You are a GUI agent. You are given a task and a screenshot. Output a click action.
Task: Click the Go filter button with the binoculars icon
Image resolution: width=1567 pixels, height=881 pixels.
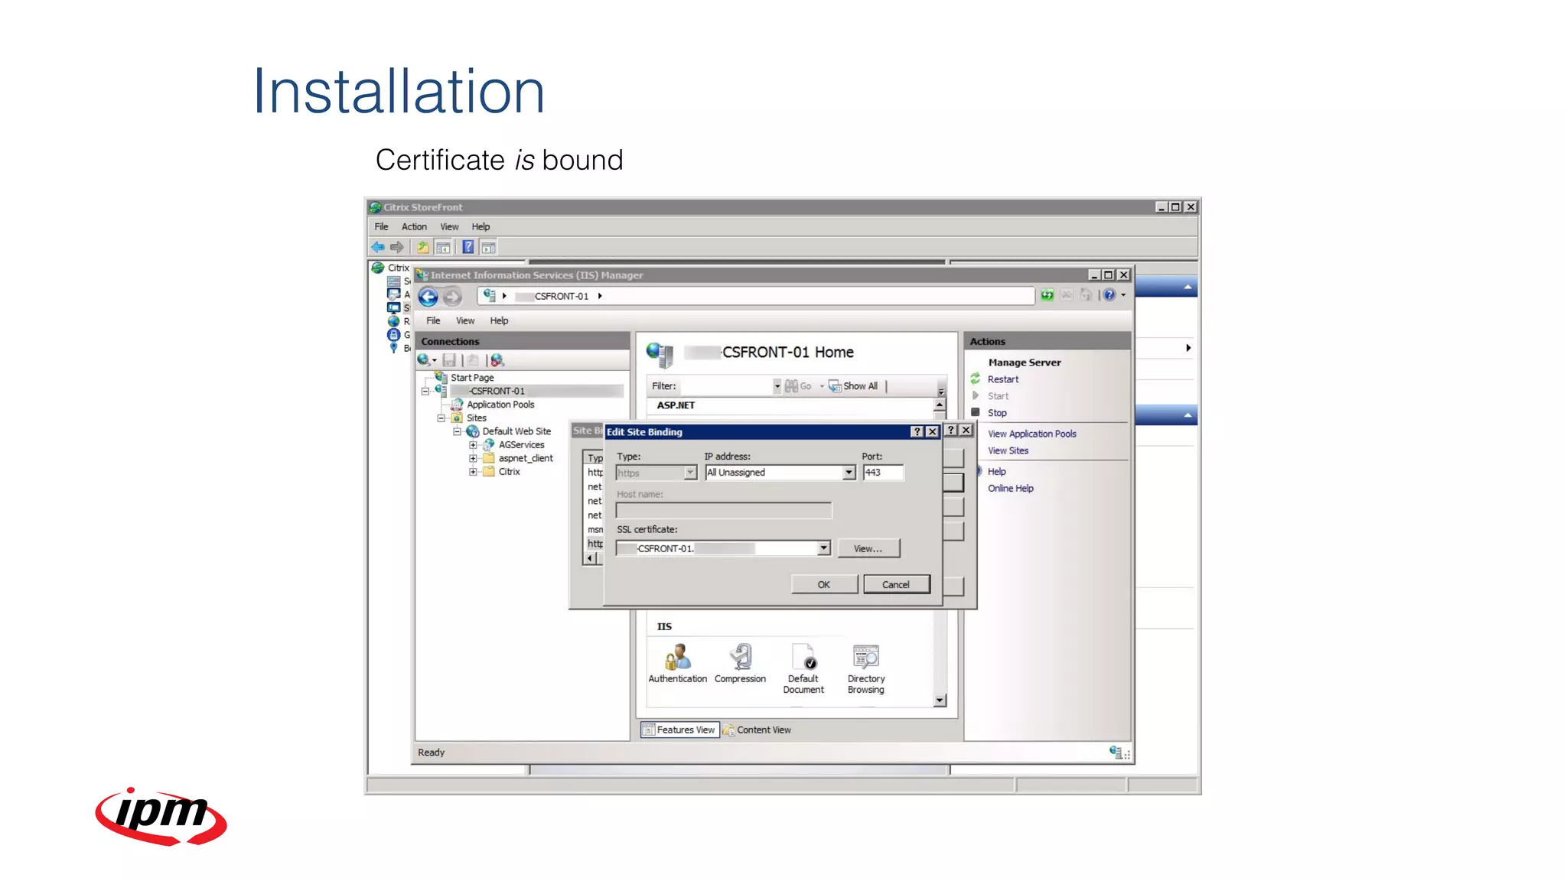coord(798,386)
